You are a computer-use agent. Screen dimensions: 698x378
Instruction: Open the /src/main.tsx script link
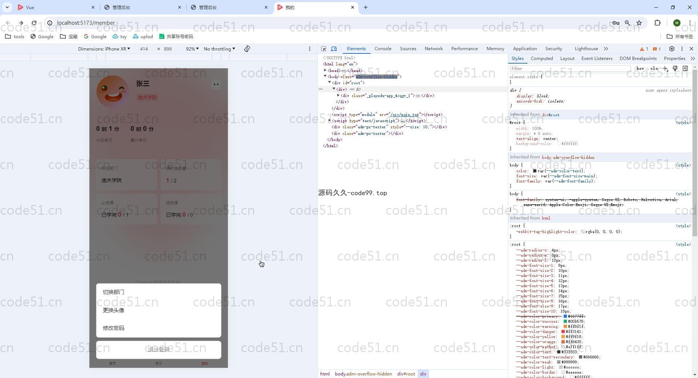[404, 114]
